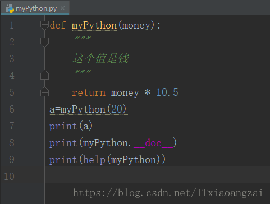Image resolution: width=270 pixels, height=204 pixels.
Task: Click a=myPython(20) on line 6
Action: coord(88,109)
